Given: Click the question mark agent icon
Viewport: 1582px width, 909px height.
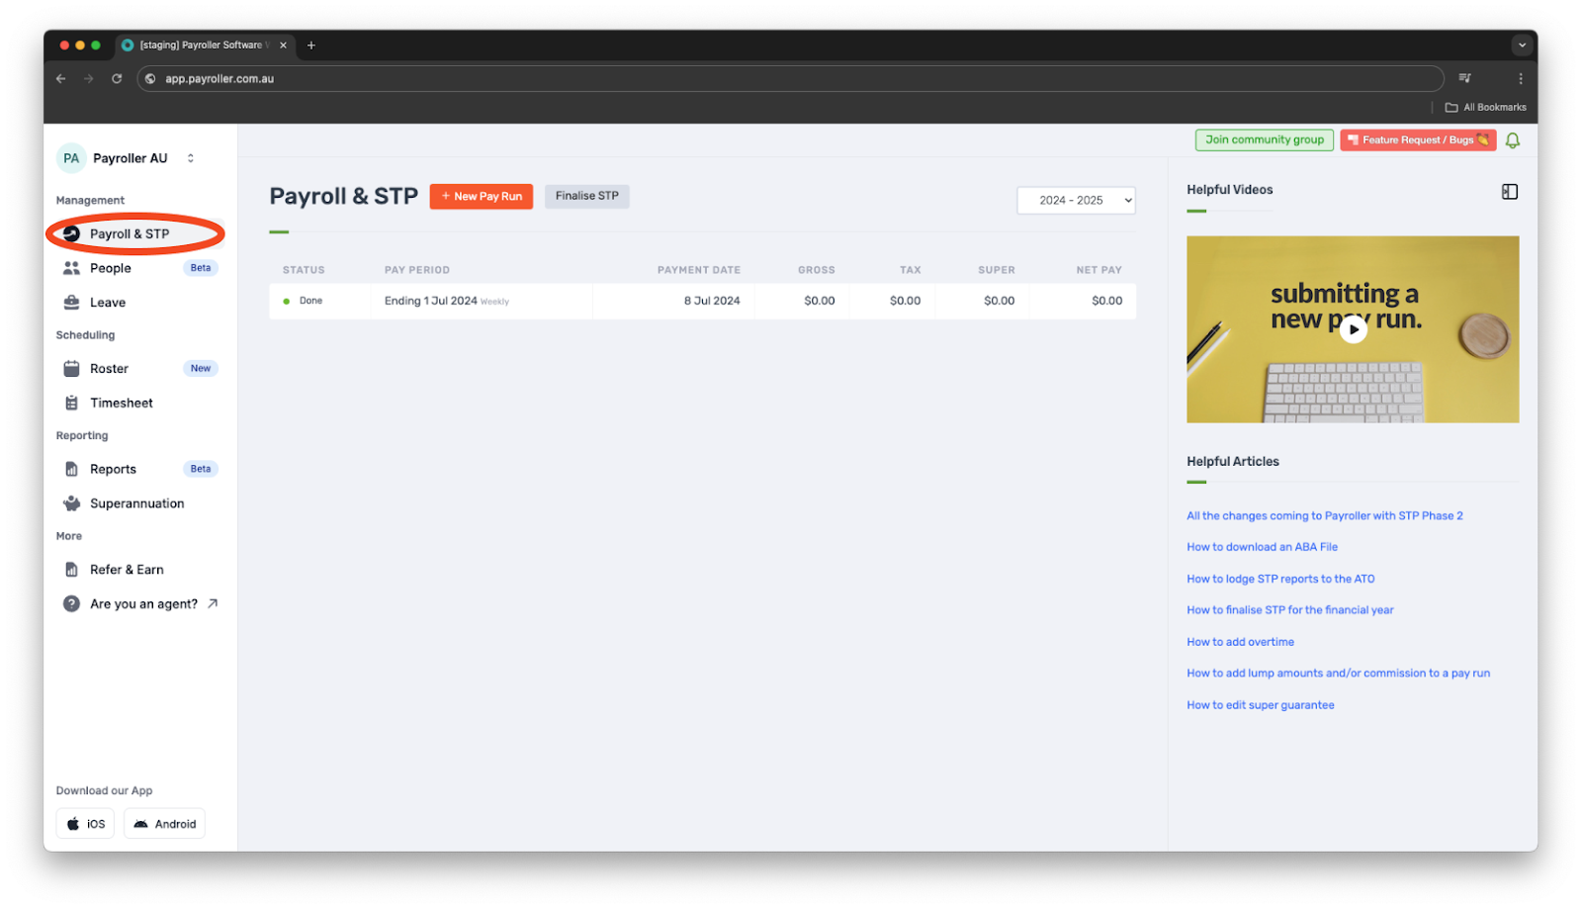Looking at the screenshot, I should point(71,603).
